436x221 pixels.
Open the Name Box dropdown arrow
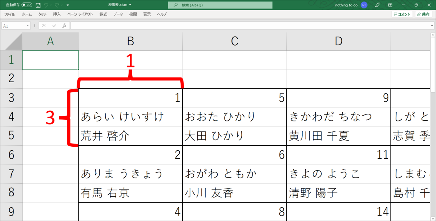28,26
